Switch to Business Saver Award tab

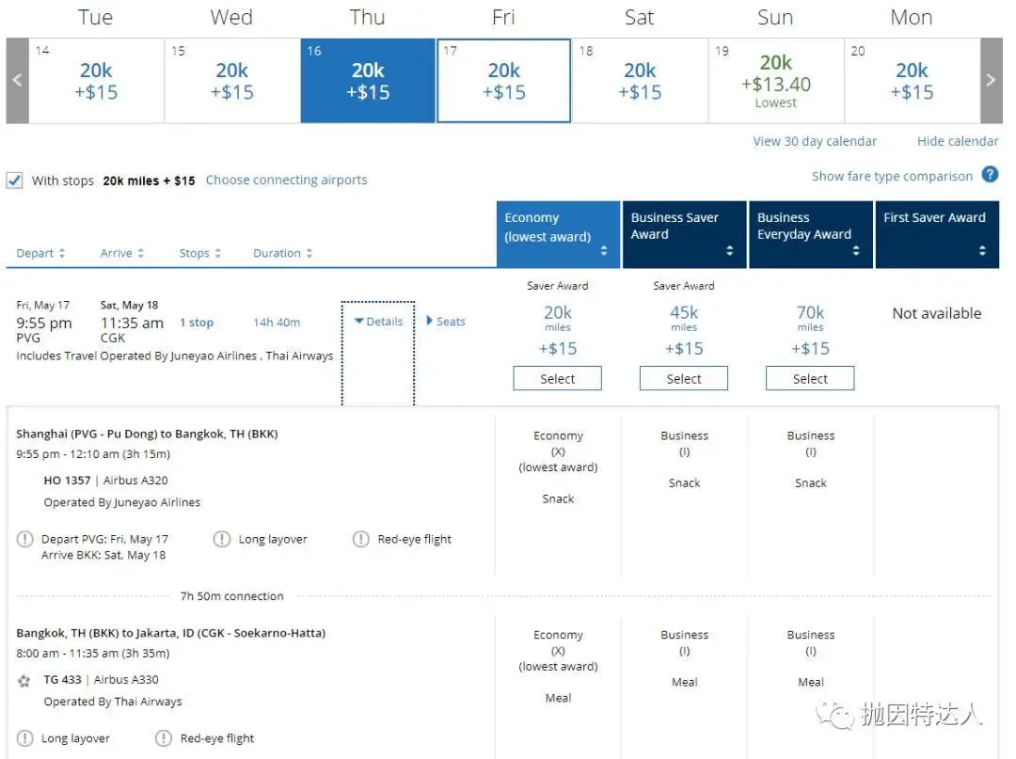[x=684, y=234]
